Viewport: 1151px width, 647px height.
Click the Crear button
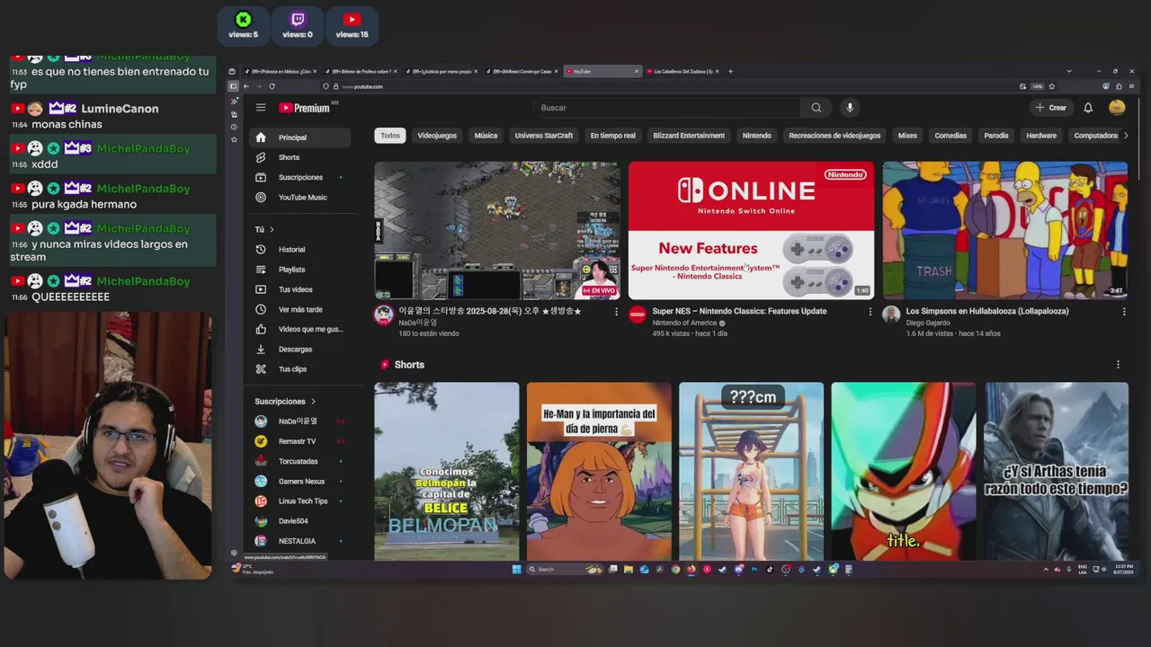1050,108
